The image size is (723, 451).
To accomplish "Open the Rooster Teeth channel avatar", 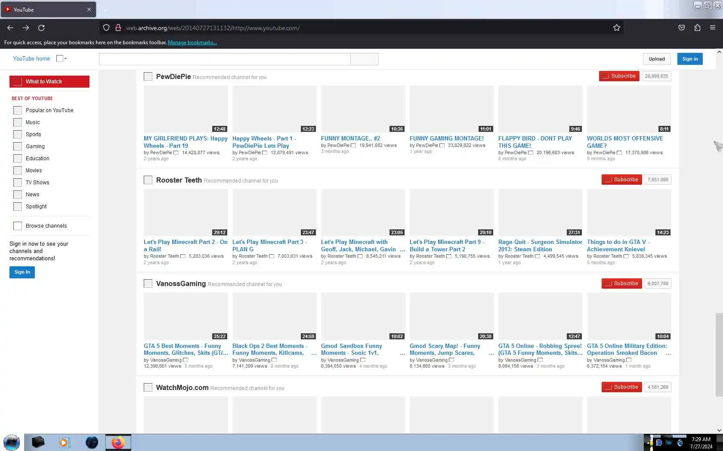I will 148,180.
